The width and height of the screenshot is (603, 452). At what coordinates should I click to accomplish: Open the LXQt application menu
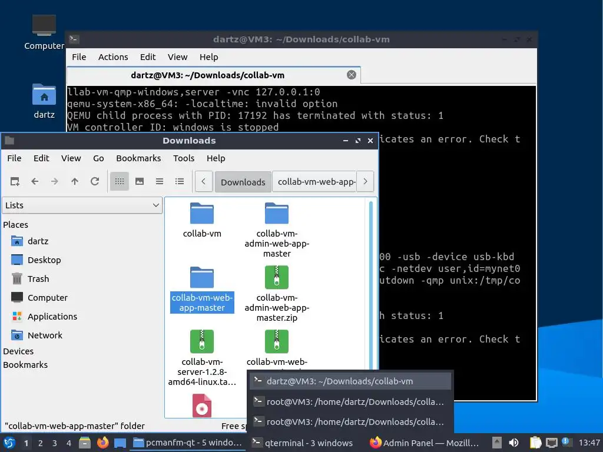[x=9, y=443]
